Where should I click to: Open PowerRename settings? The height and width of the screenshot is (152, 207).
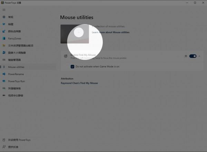click(16, 74)
